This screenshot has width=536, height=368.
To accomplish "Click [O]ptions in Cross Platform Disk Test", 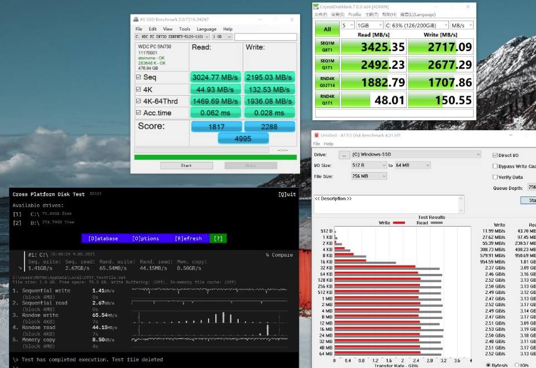I will (x=145, y=238).
